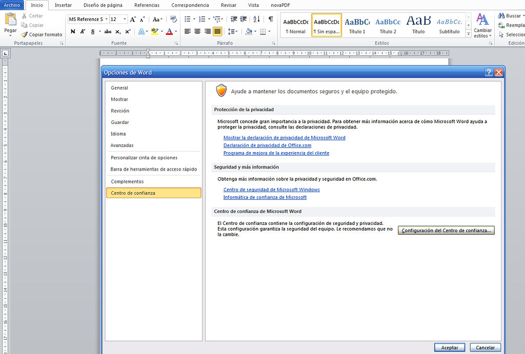
Task: Select the Sin espaciado style thumbnail
Action: 327,24
